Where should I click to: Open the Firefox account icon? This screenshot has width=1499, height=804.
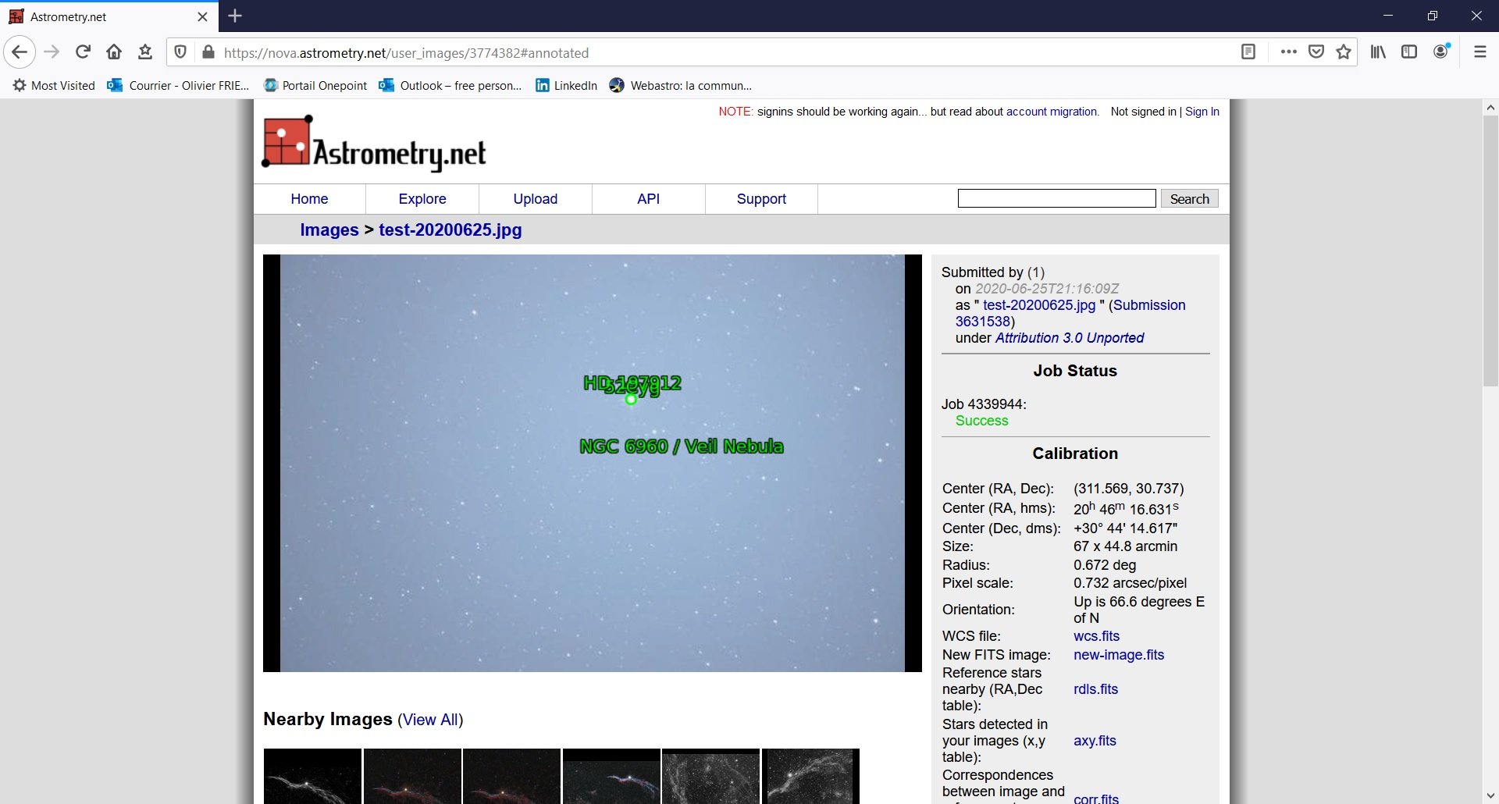pyautogui.click(x=1441, y=52)
